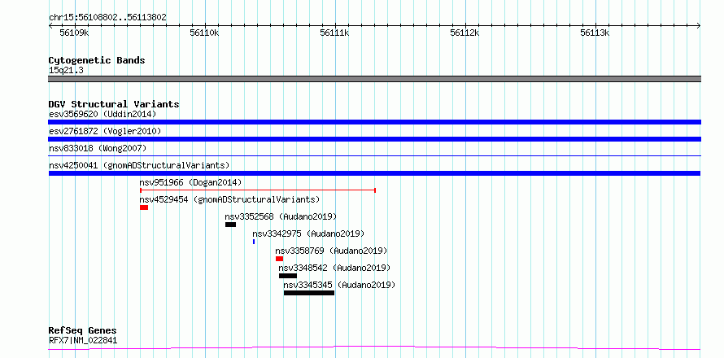The width and height of the screenshot is (724, 358).
Task: Select the red nsv951966 (Dogan2014) span line
Action: point(258,190)
